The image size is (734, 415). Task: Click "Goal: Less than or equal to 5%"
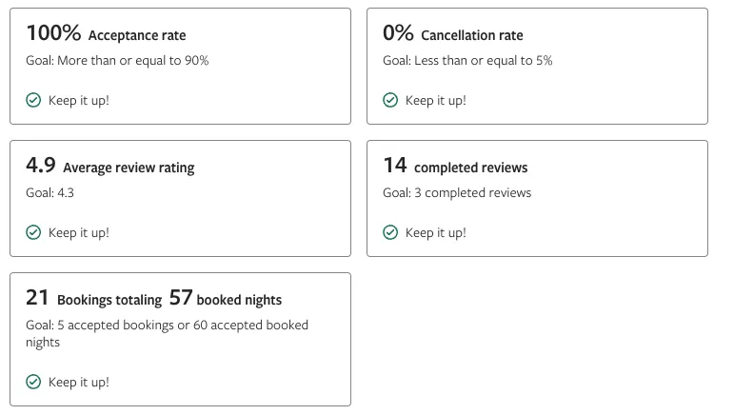(467, 61)
